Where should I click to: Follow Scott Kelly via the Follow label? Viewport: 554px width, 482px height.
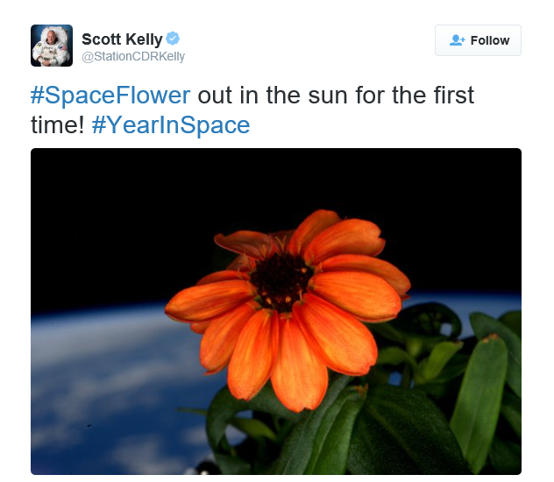pyautogui.click(x=490, y=40)
